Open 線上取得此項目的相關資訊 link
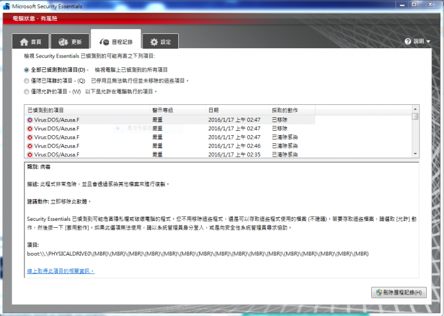Viewport: 444px width, 316px height. tap(60, 271)
